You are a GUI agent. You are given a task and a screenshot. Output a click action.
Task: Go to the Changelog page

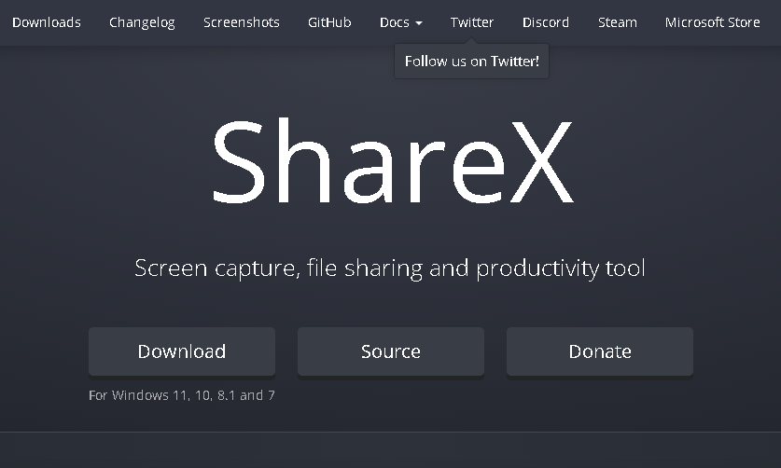pyautogui.click(x=142, y=22)
